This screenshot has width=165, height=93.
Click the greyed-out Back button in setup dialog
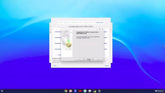(x=79, y=59)
